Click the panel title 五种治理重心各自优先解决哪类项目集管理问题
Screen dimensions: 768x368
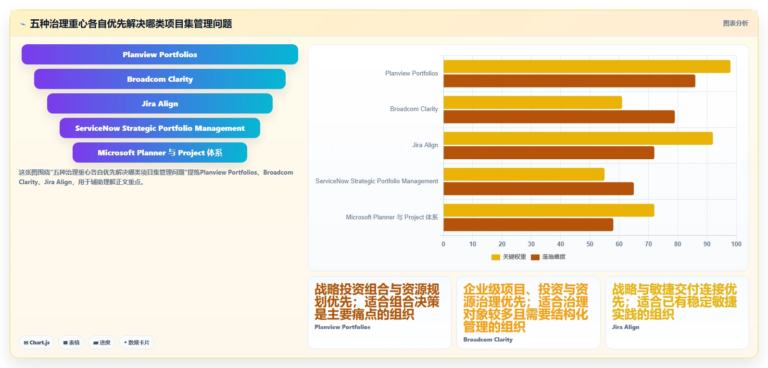click(x=131, y=24)
